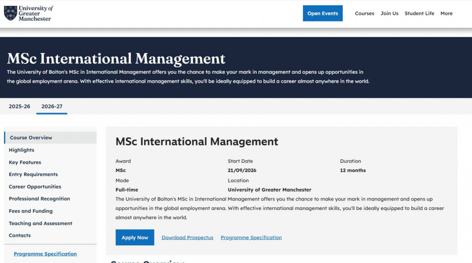
Task: Go to Highlights section
Action: tap(22, 150)
